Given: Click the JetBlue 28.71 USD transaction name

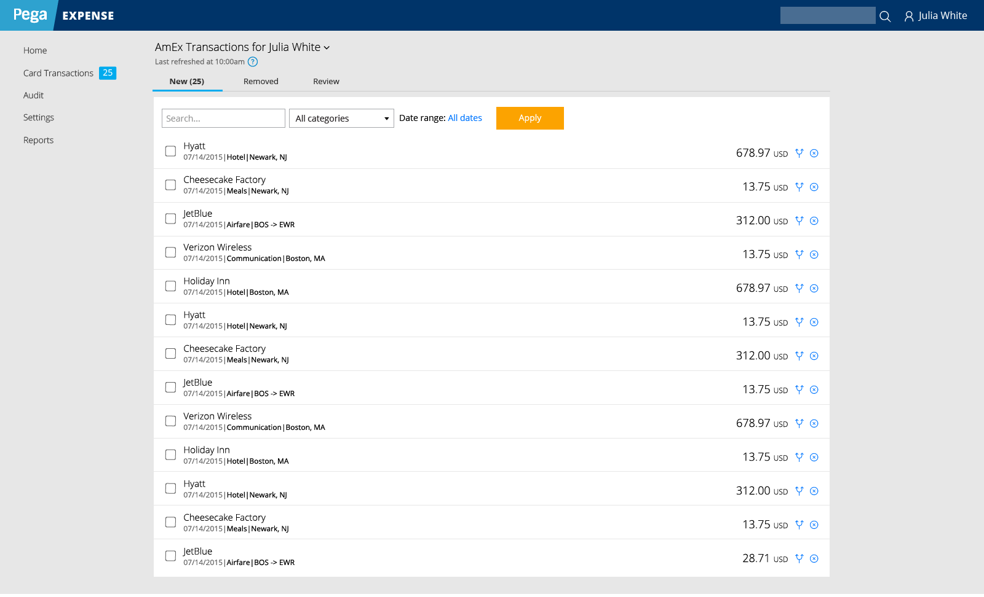Looking at the screenshot, I should 197,552.
